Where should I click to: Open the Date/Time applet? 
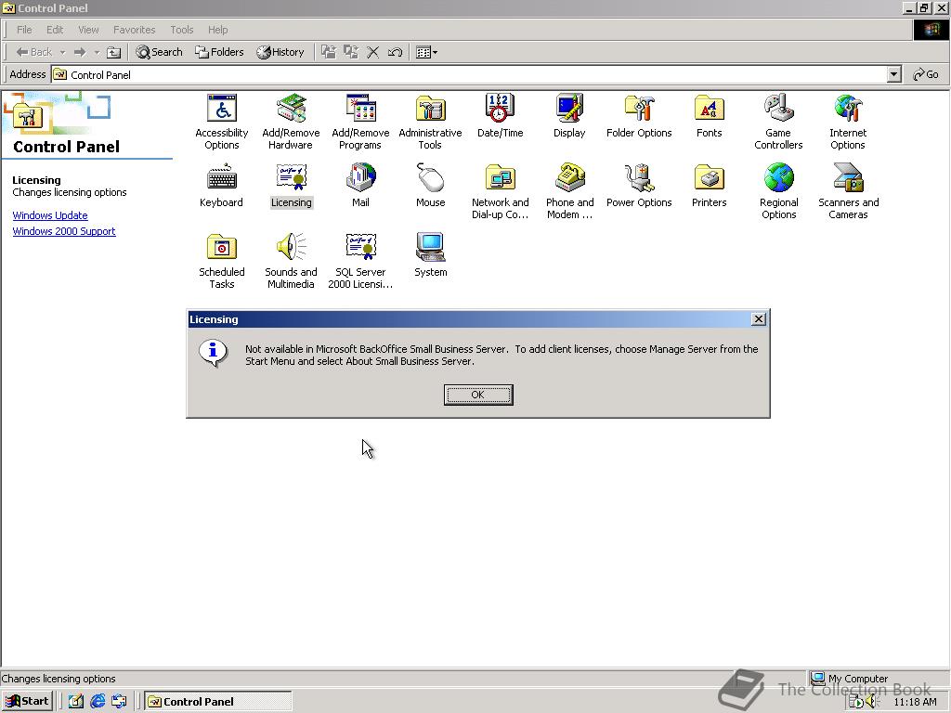500,116
